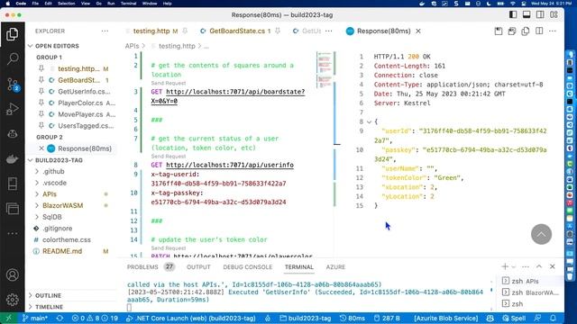
Task: Click the editor minimap preview
Action: 325,70
